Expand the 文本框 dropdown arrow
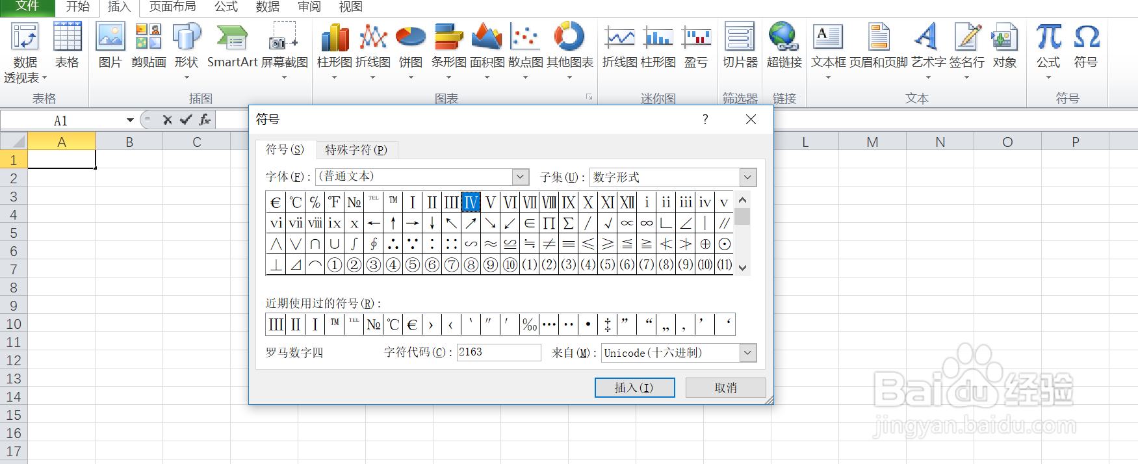This screenshot has height=464, width=1138. [x=828, y=77]
